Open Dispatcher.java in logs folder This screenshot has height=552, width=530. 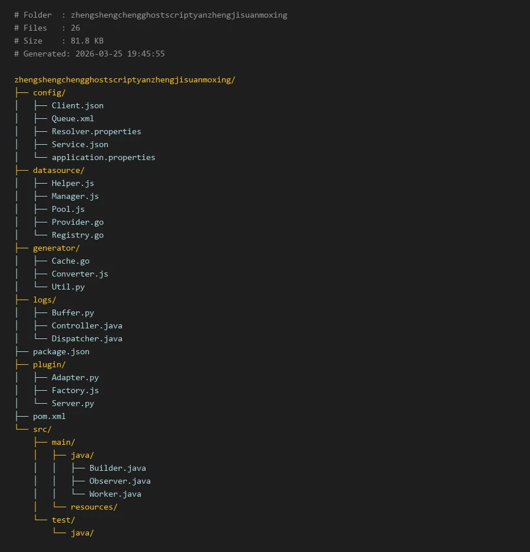(87, 338)
